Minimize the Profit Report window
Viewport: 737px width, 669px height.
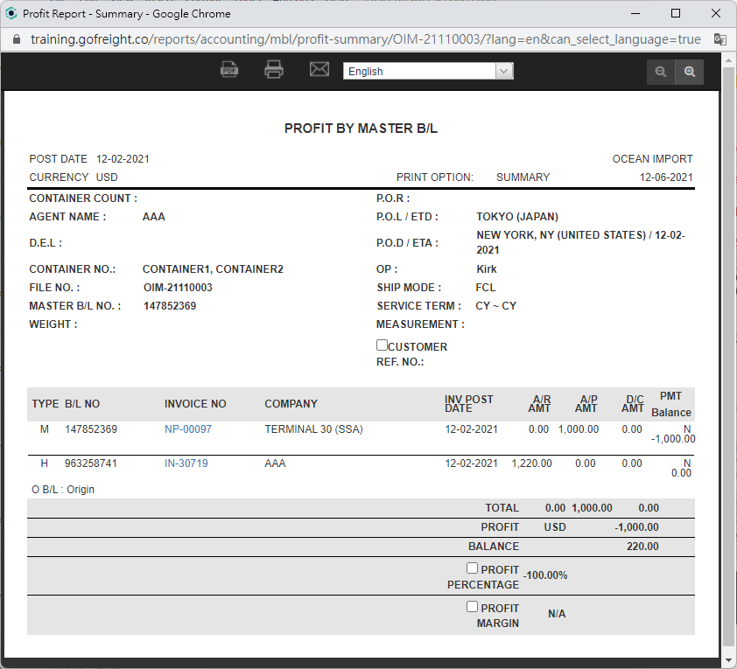point(635,13)
